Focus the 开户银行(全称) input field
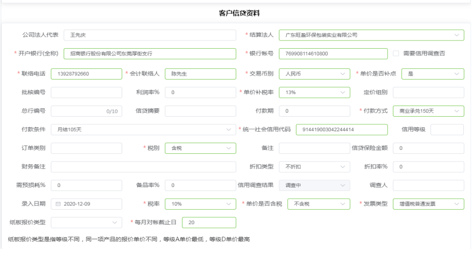 click(x=150, y=53)
